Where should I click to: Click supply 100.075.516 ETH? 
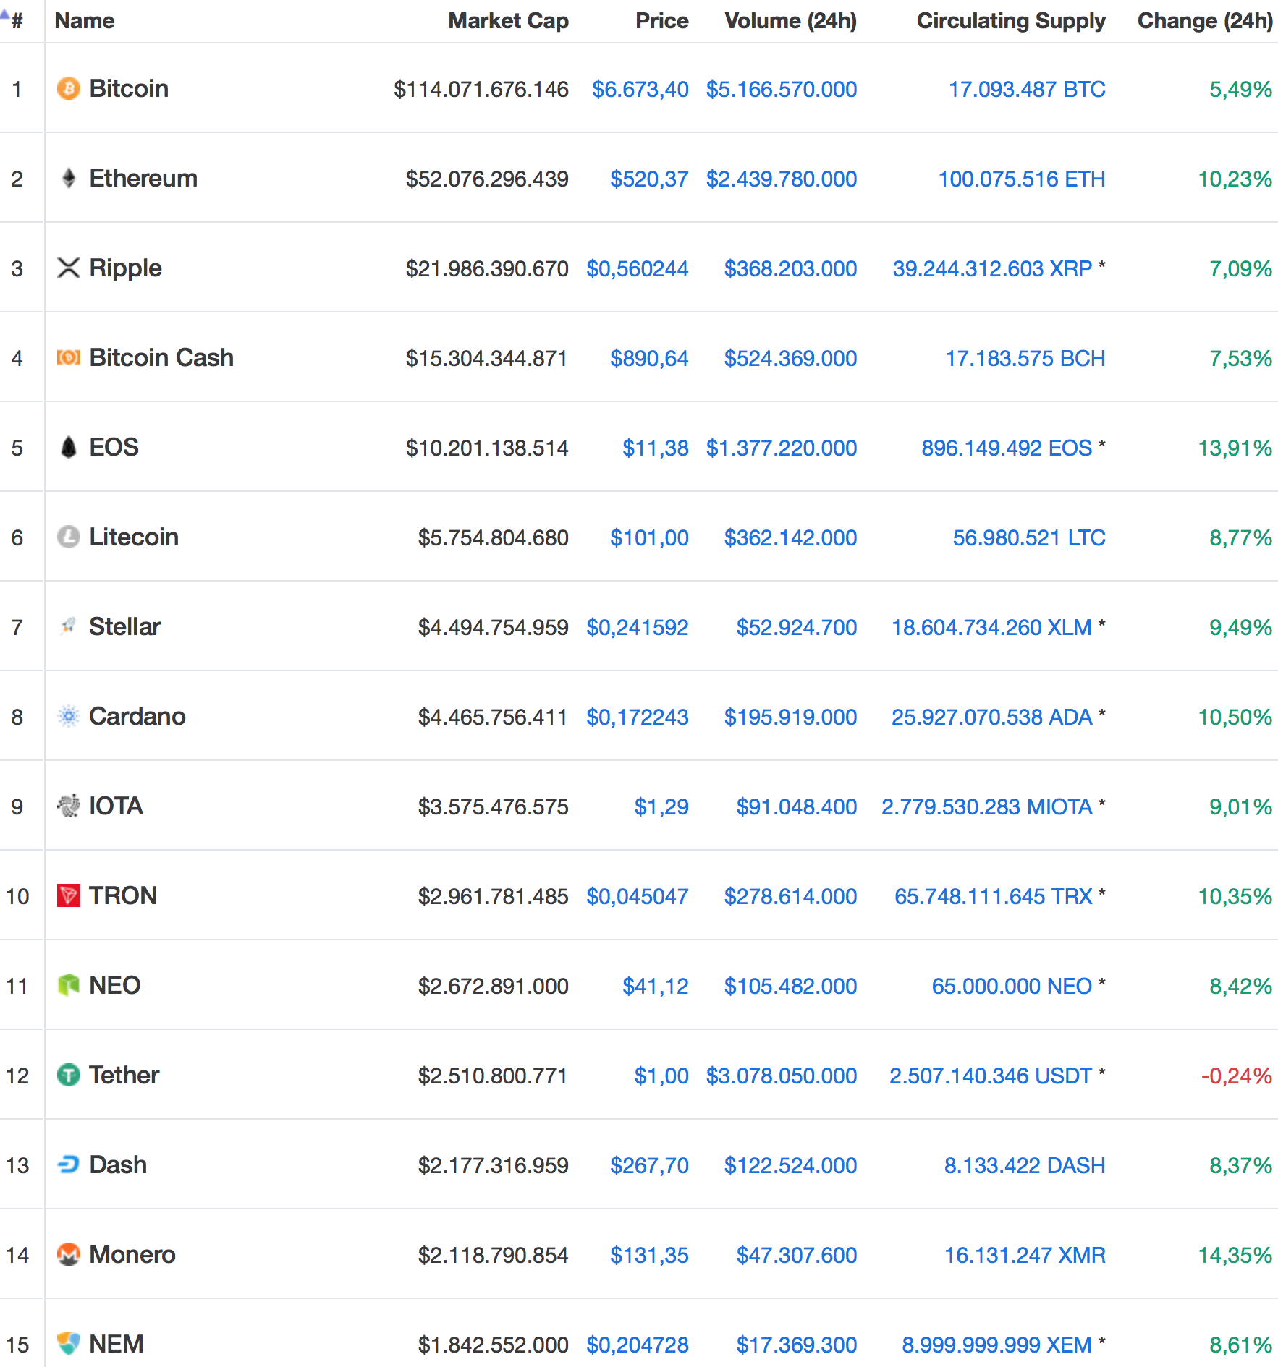(x=1022, y=179)
